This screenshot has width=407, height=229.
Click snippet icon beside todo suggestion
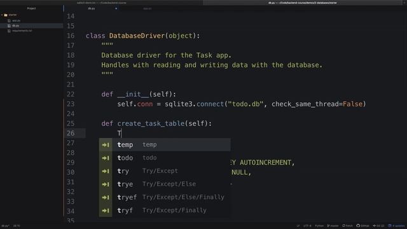[106, 158]
